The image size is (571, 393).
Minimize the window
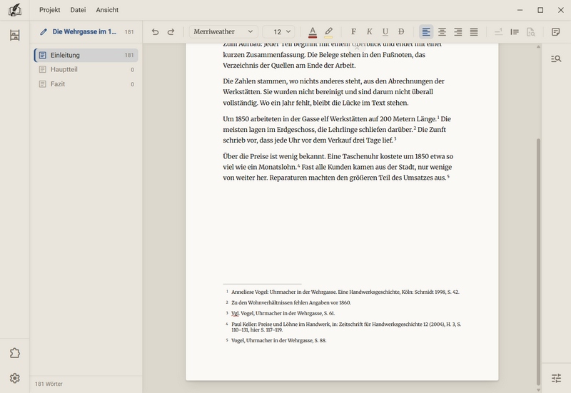[x=520, y=10]
